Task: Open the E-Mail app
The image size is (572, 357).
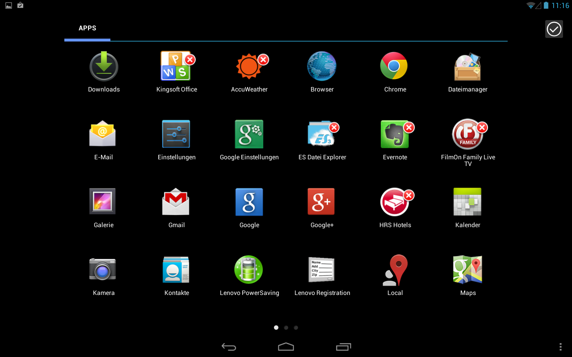Action: [103, 134]
